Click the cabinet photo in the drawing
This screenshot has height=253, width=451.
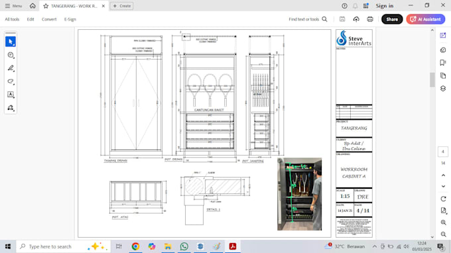click(x=299, y=194)
